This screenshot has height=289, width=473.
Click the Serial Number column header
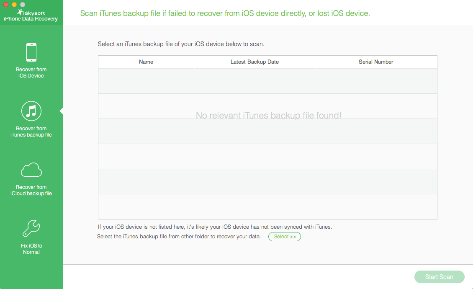(376, 62)
